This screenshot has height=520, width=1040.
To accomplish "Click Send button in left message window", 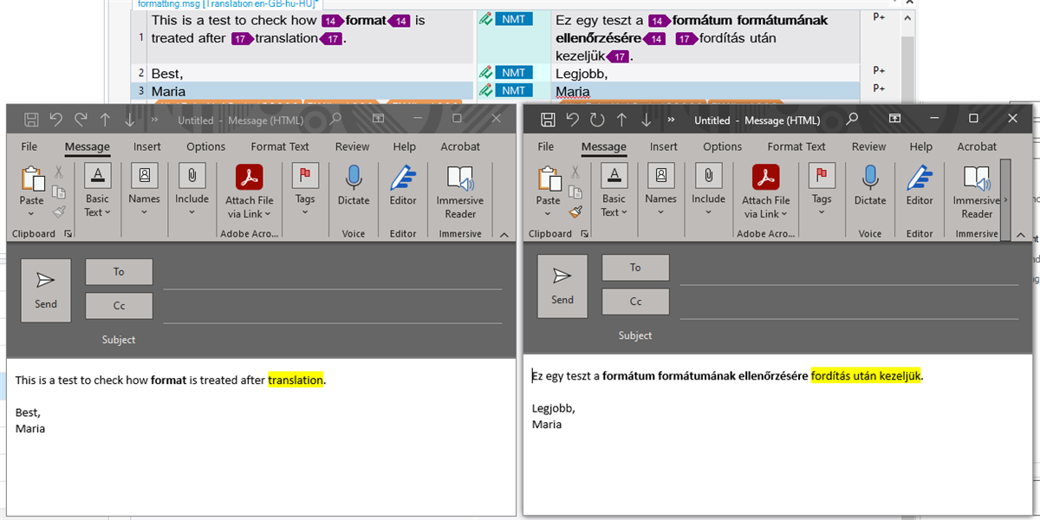I will (46, 290).
